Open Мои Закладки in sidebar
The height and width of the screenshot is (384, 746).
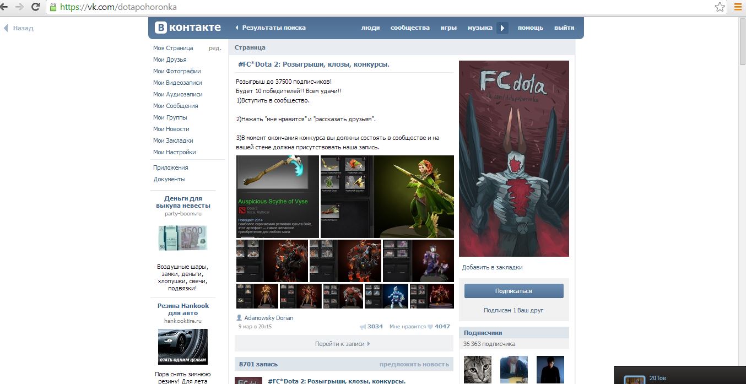click(173, 140)
